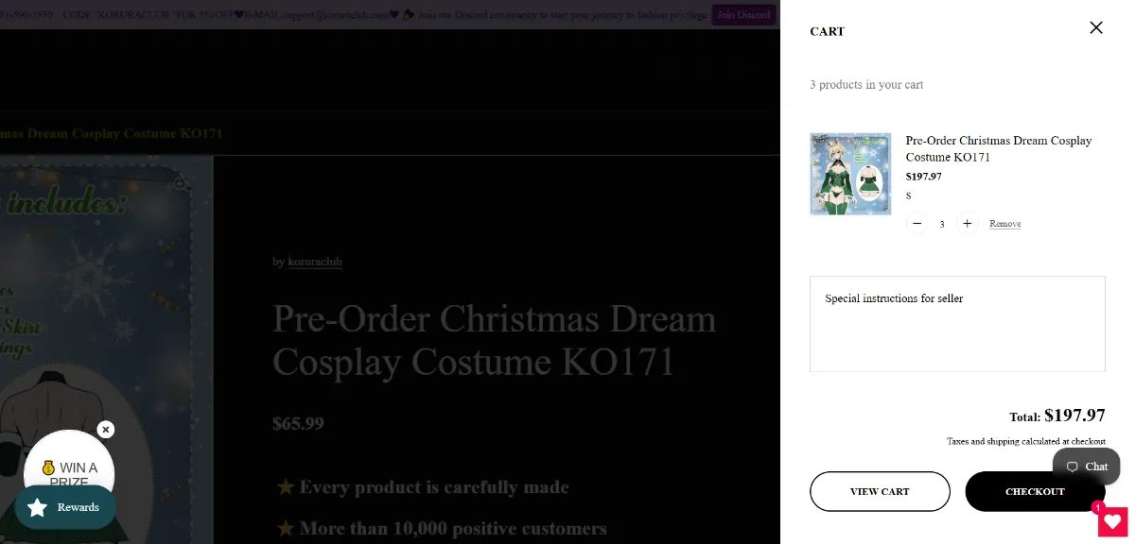Click the Join Discord button
Viewport: 1135px width, 544px height.
tap(743, 15)
